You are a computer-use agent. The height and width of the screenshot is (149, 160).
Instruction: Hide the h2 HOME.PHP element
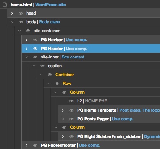(x=71, y=101)
